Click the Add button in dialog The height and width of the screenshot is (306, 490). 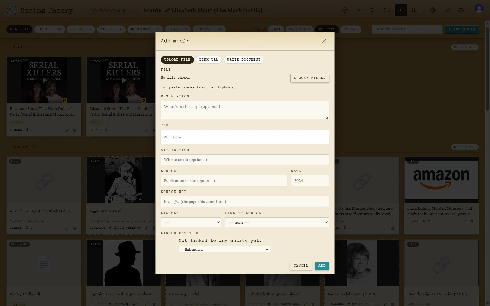point(322,266)
